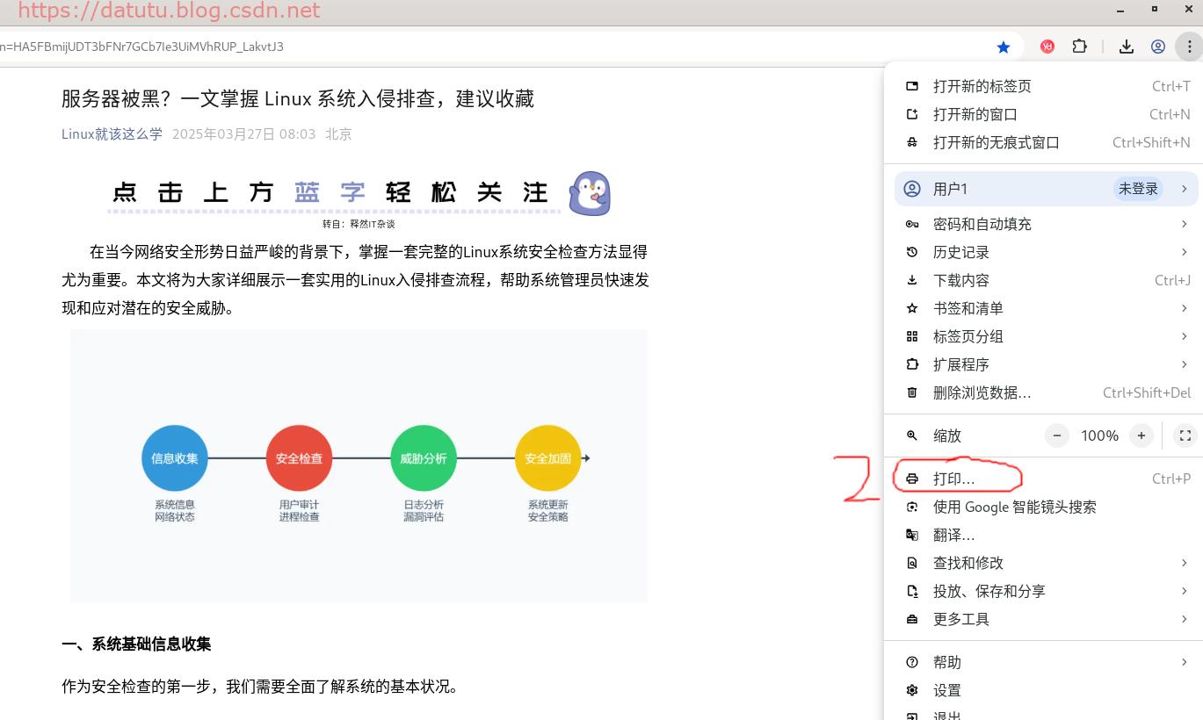Click the key icon beside 密码和自动填充
The image size is (1203, 720).
click(x=912, y=224)
